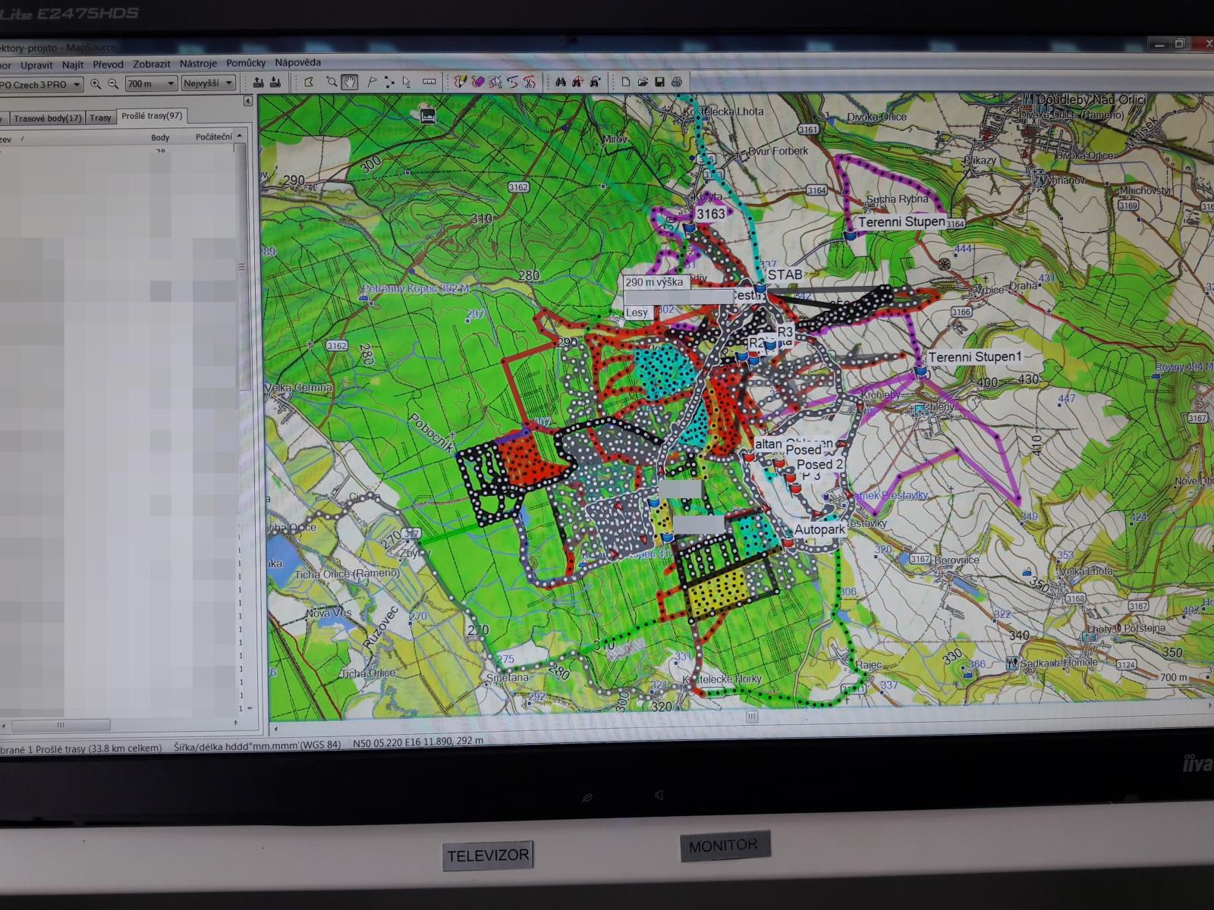This screenshot has width=1214, height=910.
Task: Click the new file icon
Action: tap(626, 82)
